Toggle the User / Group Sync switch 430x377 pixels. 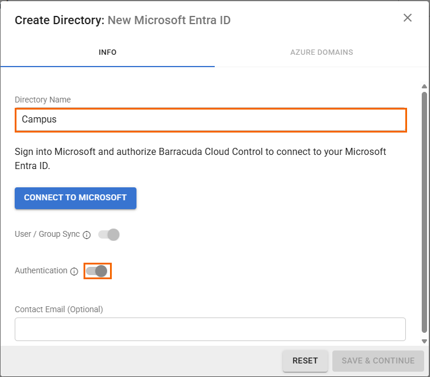coord(109,234)
